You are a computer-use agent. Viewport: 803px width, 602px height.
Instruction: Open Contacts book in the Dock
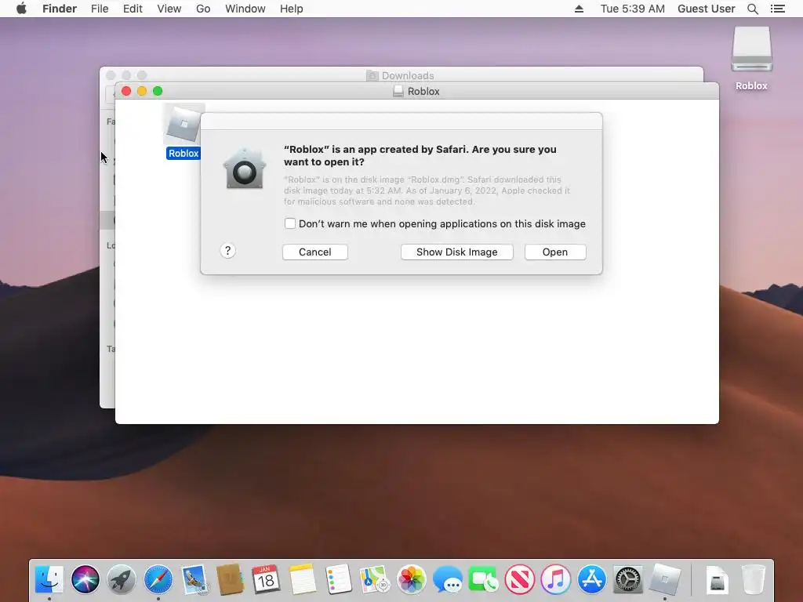coord(230,579)
